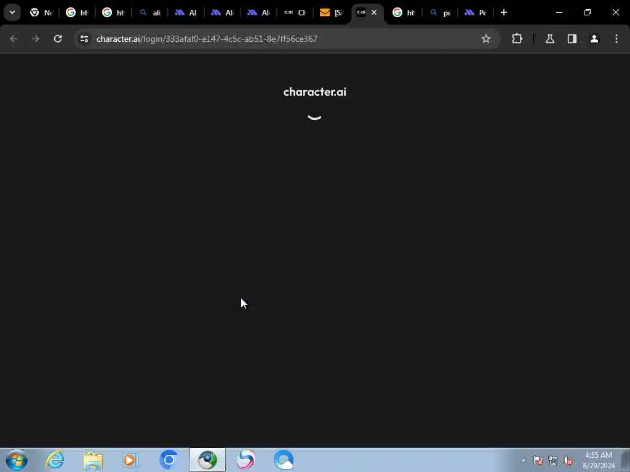Screen dimensions: 630x472
Task: Switch to the 'pe' search tab
Action: (x=441, y=13)
